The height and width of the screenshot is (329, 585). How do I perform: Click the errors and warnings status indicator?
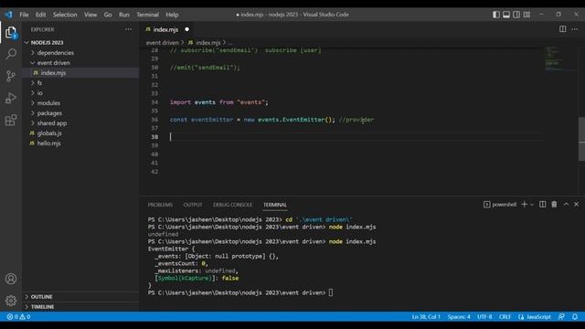pyautogui.click(x=18, y=317)
